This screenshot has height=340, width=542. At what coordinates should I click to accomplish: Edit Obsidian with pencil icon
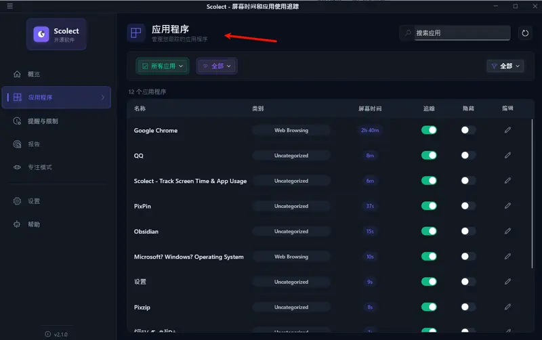(x=507, y=231)
